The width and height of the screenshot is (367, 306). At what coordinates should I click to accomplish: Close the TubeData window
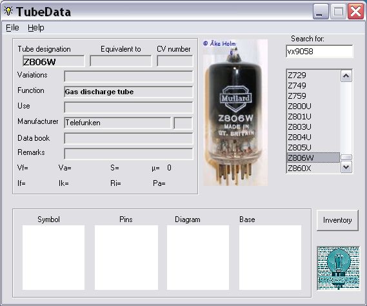tap(355, 11)
